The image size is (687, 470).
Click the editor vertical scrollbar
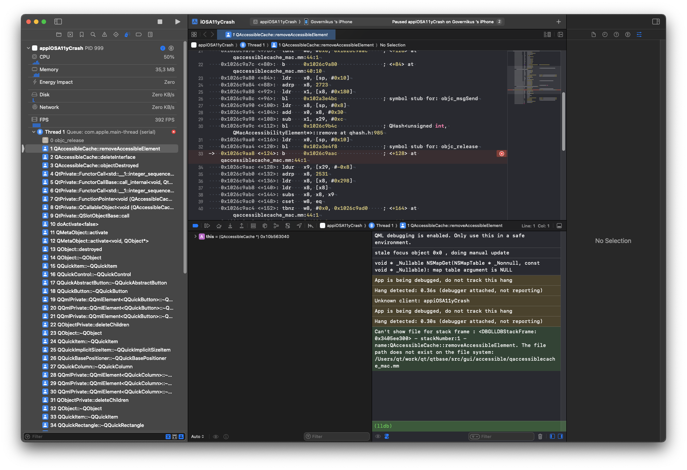pyautogui.click(x=564, y=121)
